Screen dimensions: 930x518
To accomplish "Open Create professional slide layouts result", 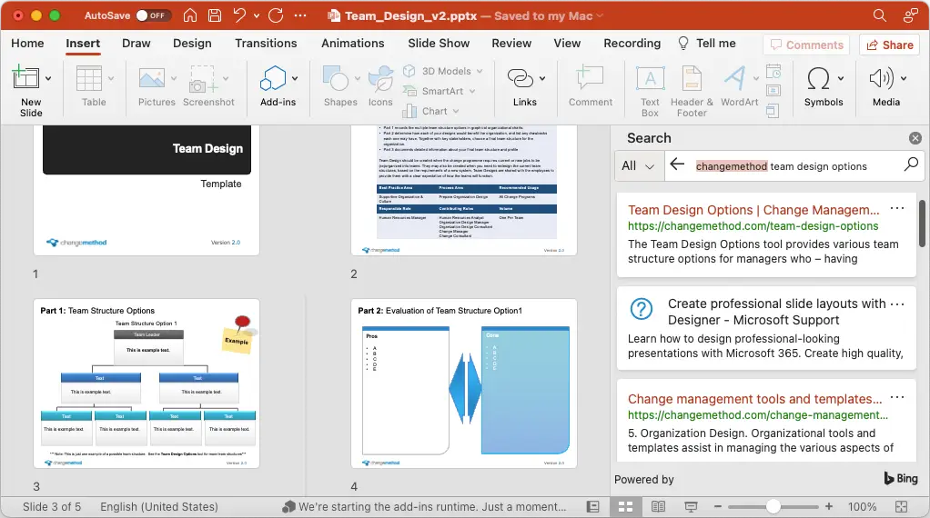I will point(776,312).
